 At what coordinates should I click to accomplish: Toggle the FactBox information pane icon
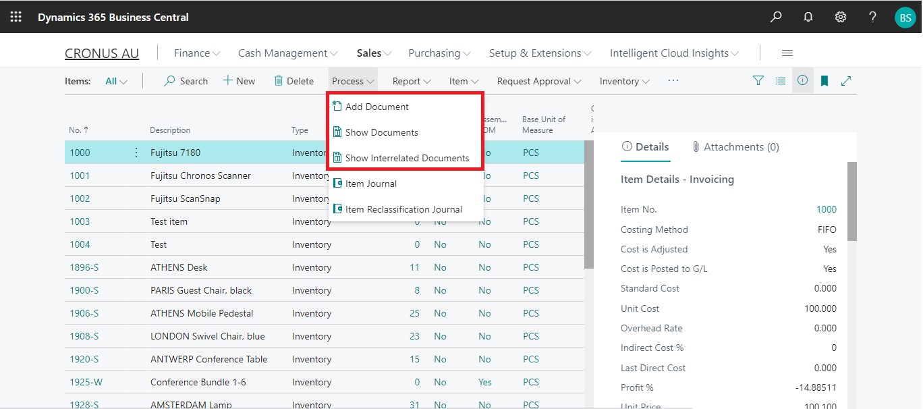[802, 80]
